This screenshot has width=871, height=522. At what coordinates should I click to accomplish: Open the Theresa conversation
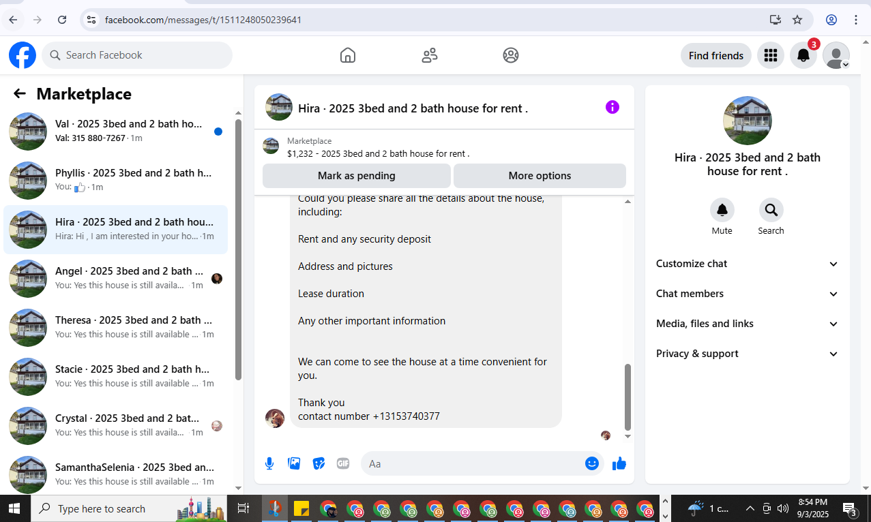116,328
